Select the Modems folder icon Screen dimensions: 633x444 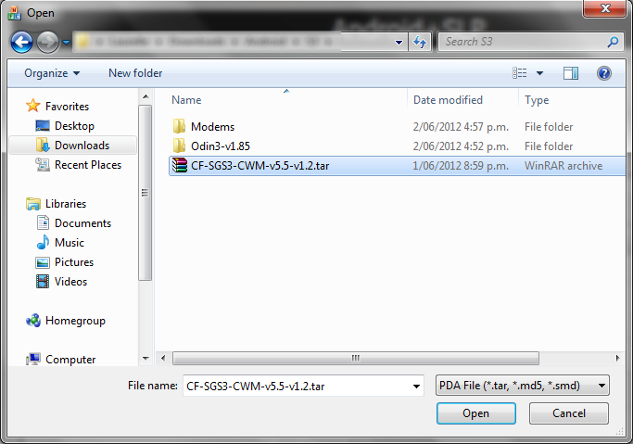click(x=179, y=126)
